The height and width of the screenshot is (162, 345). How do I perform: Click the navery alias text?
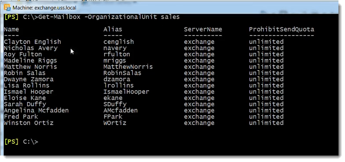115,48
